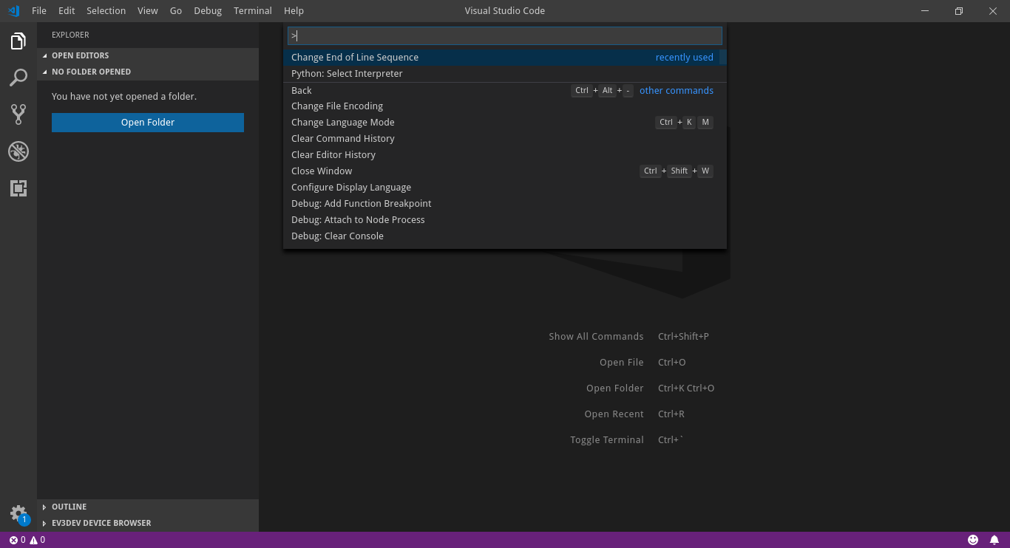Select Clear Command History command
The width and height of the screenshot is (1010, 548).
click(505, 139)
